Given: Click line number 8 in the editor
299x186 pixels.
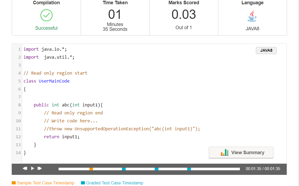Looking at the screenshot, I should [x=19, y=105].
